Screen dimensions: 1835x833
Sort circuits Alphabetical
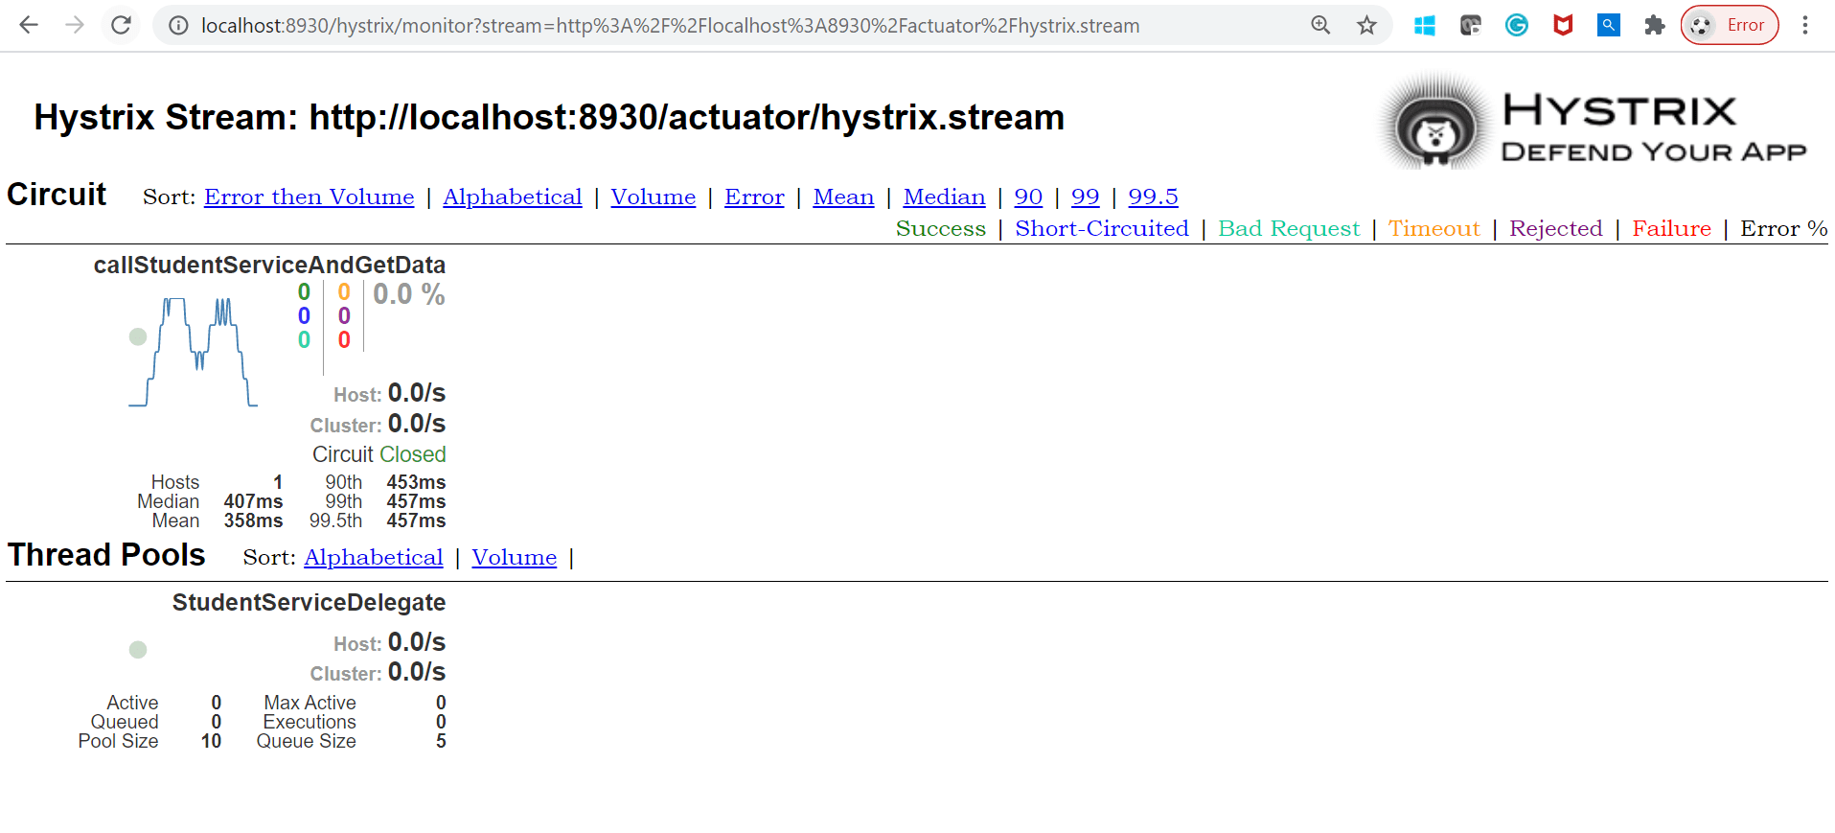click(513, 197)
